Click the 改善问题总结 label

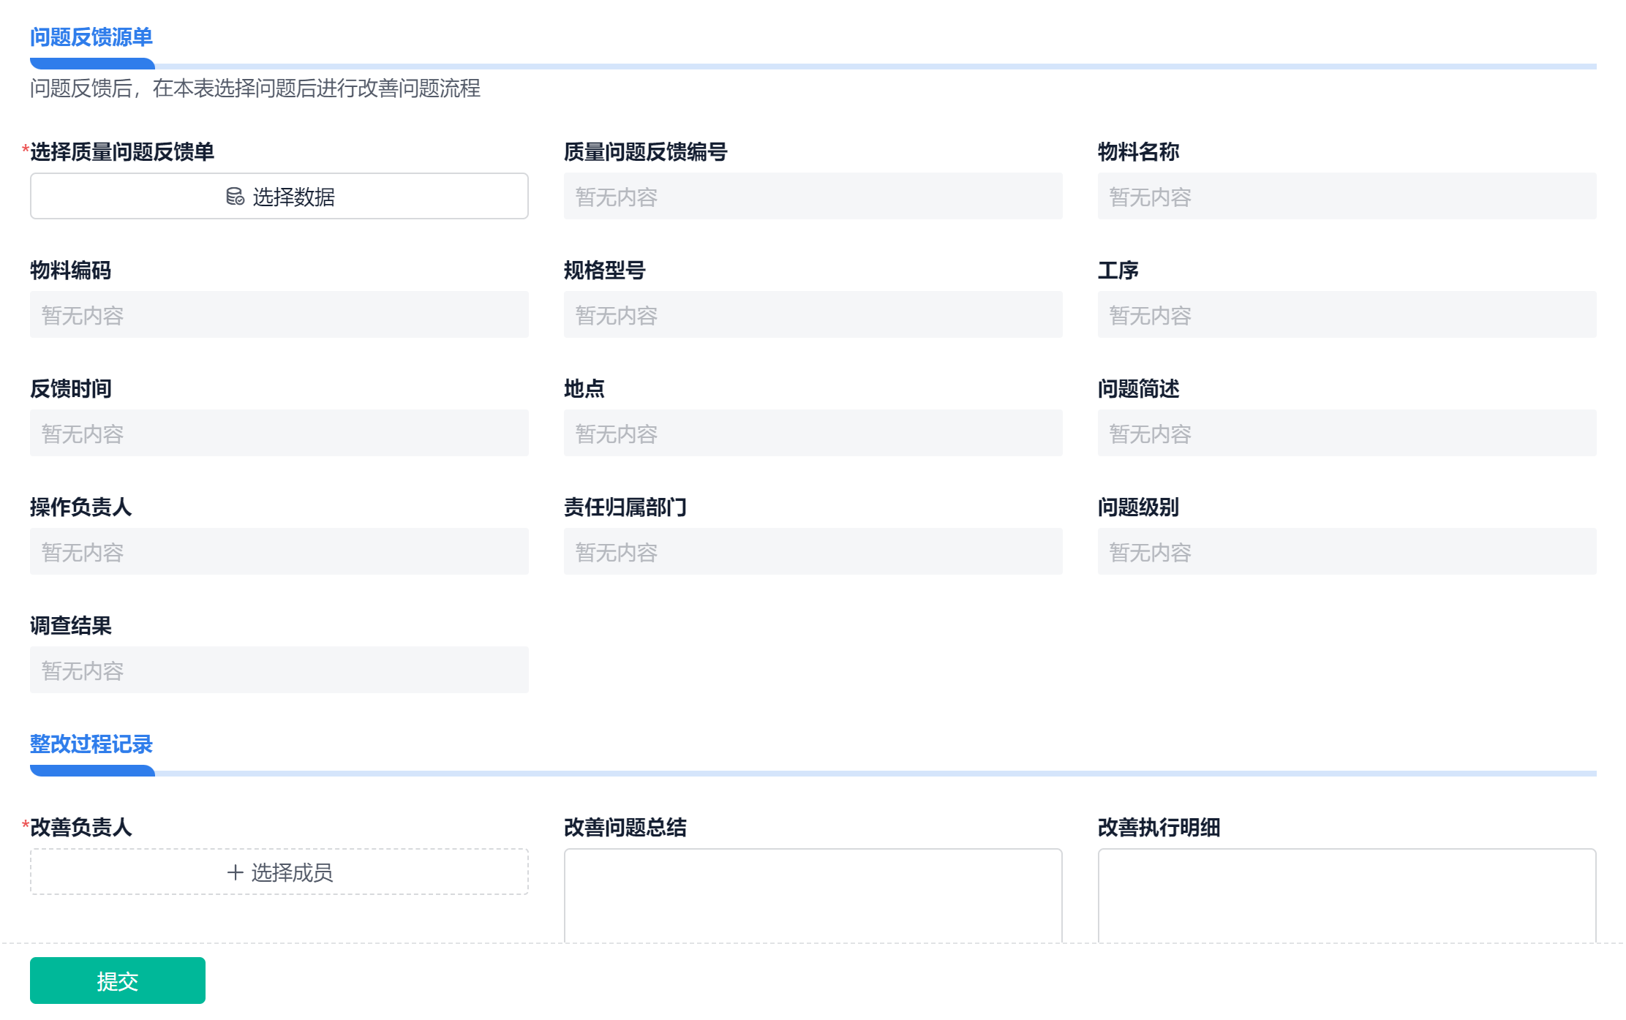point(625,828)
